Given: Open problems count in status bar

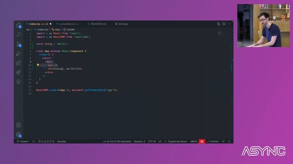Looking at the screenshot, I should 46,142.
